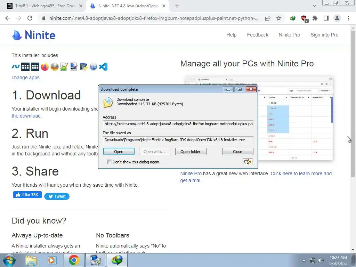
Task: Switch to Tiny8.1 Vichingo455 tab
Action: [46, 6]
